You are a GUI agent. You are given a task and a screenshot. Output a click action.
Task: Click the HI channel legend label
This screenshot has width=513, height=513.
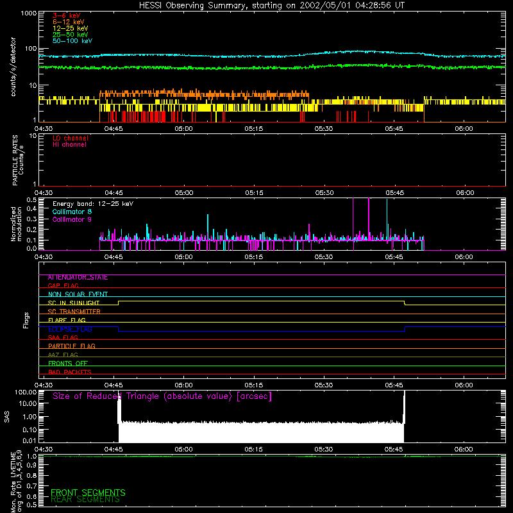pyautogui.click(x=69, y=145)
